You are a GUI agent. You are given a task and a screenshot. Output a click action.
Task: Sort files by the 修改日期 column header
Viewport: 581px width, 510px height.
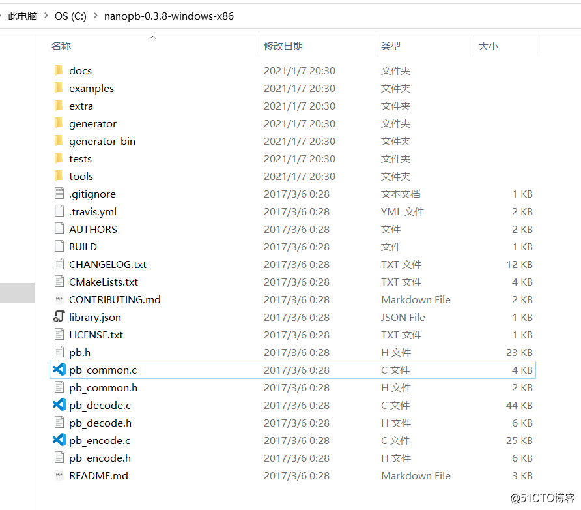[283, 46]
